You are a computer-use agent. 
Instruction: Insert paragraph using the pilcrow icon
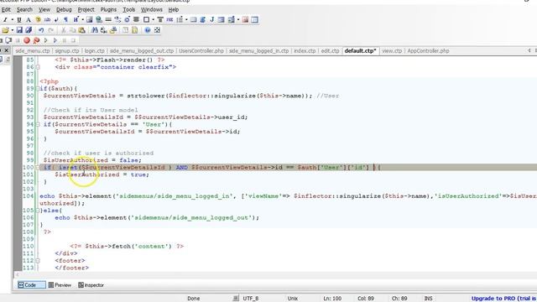[x=65, y=20]
